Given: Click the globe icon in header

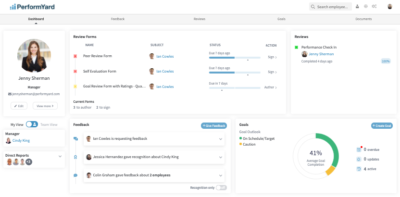Looking at the screenshot, I should click(x=366, y=7).
